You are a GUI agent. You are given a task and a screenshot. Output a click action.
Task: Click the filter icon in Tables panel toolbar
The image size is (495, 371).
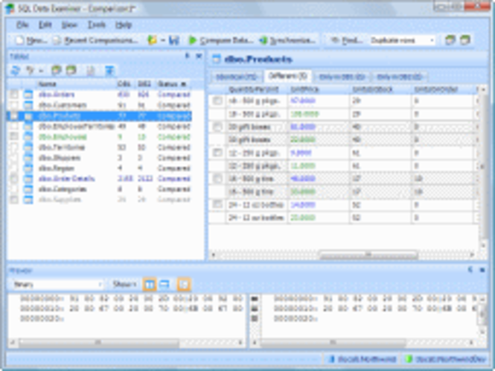tap(30, 70)
